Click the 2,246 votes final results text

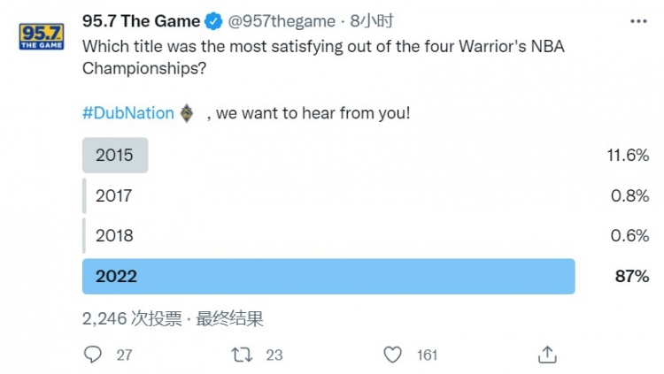(173, 317)
